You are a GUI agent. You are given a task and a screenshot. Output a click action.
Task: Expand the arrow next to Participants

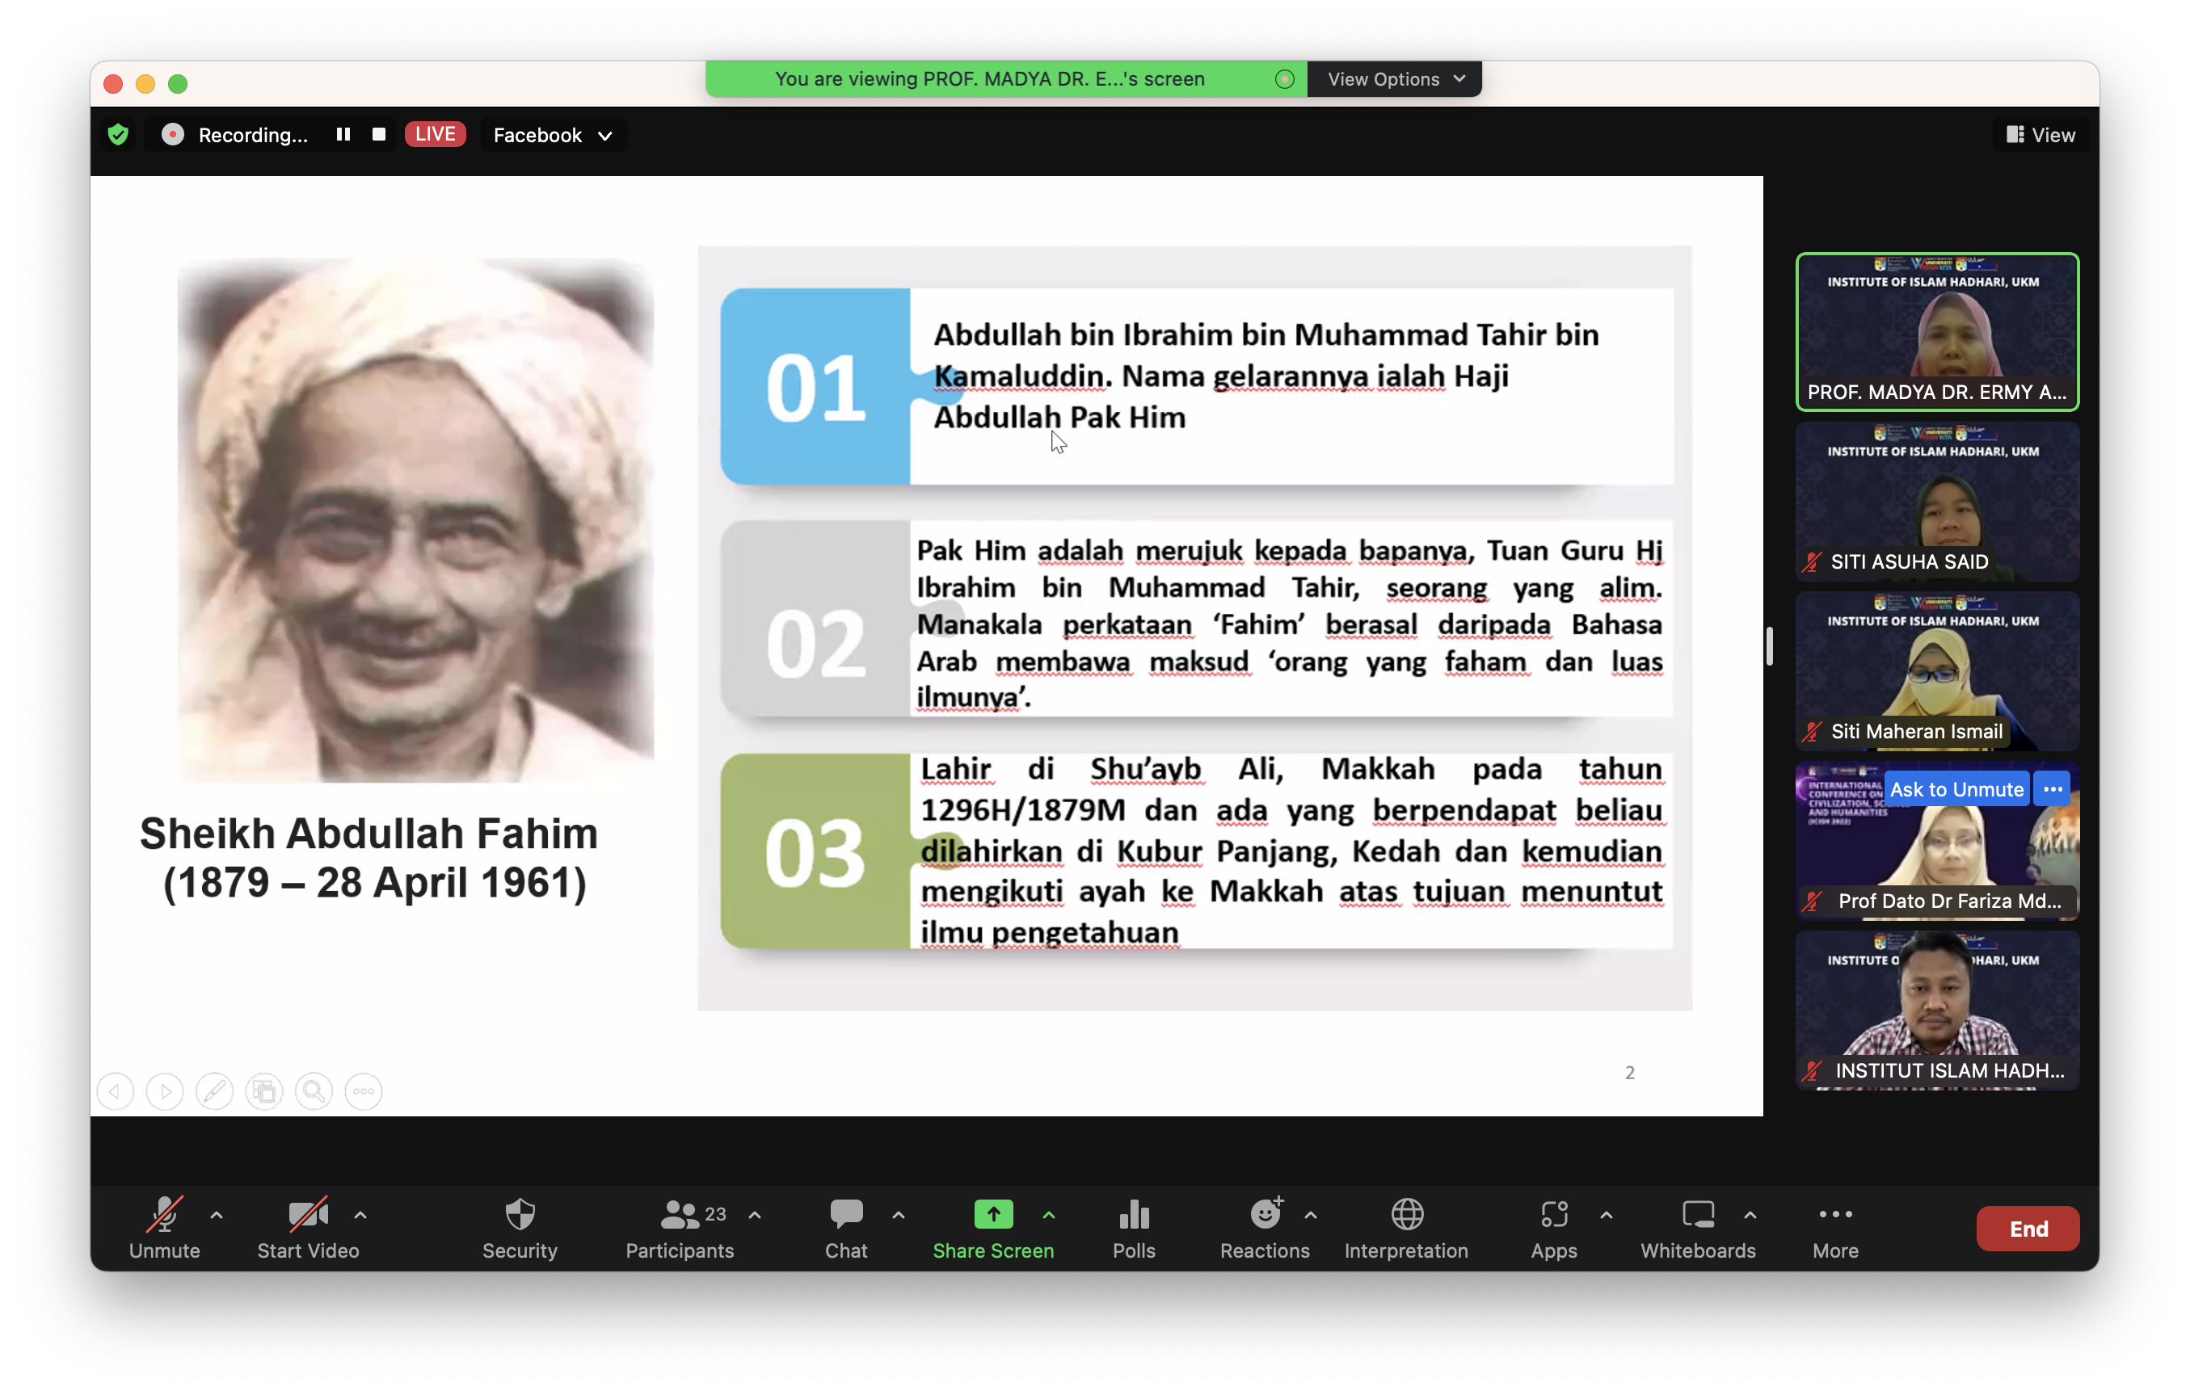coord(755,1215)
